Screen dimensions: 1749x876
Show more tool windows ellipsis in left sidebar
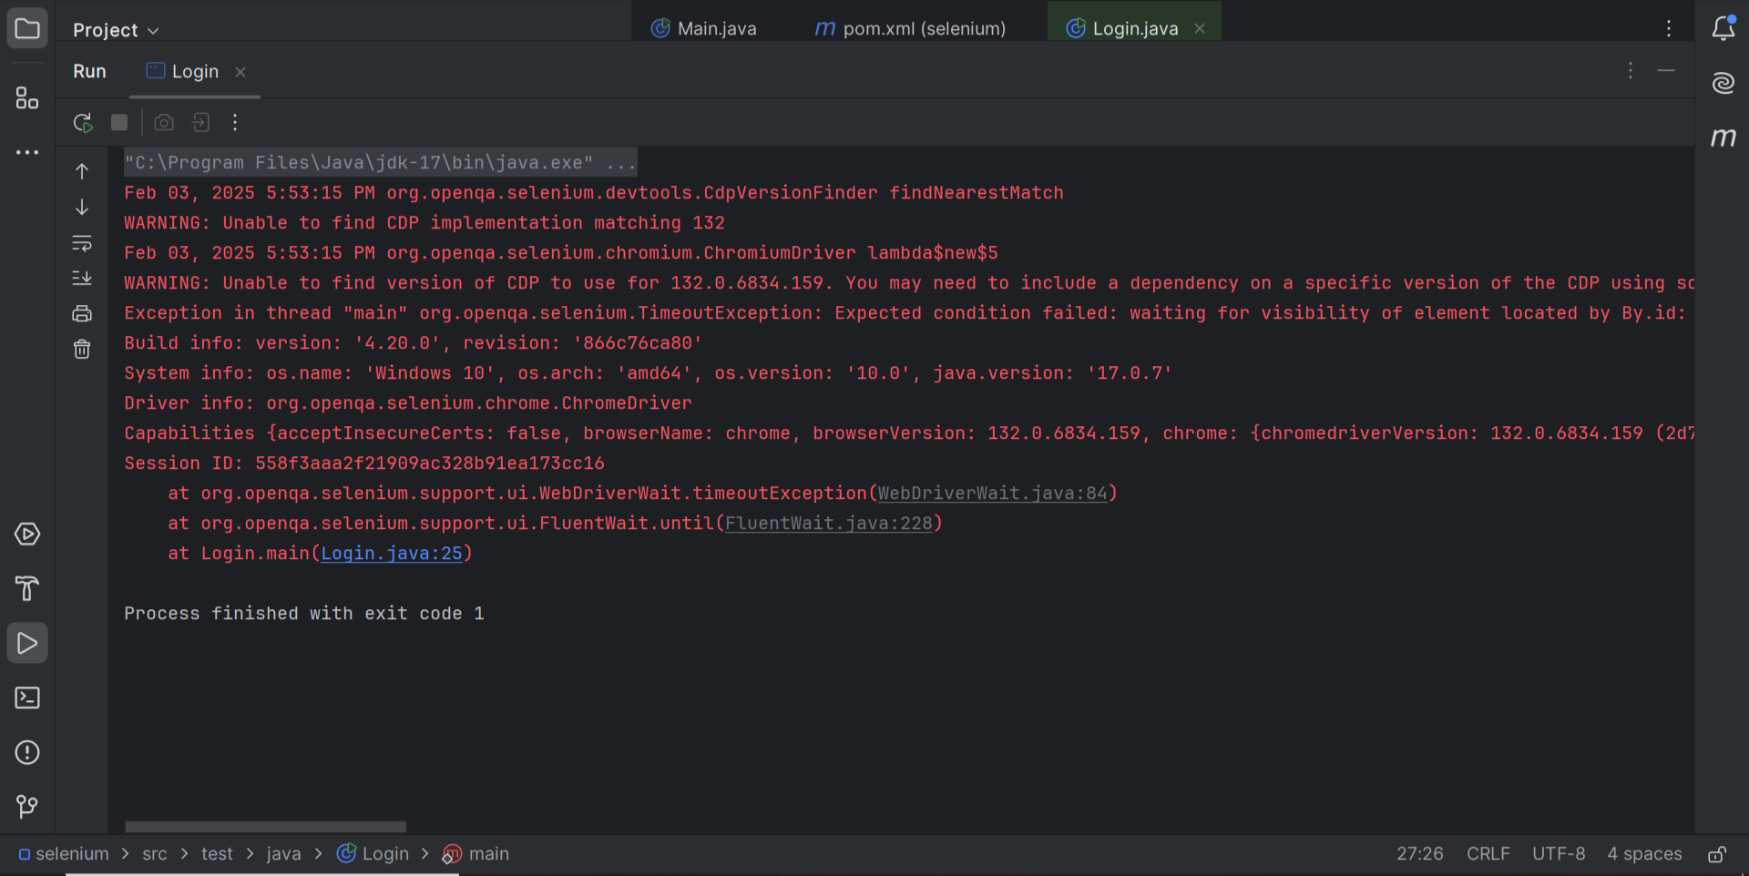[x=27, y=152]
